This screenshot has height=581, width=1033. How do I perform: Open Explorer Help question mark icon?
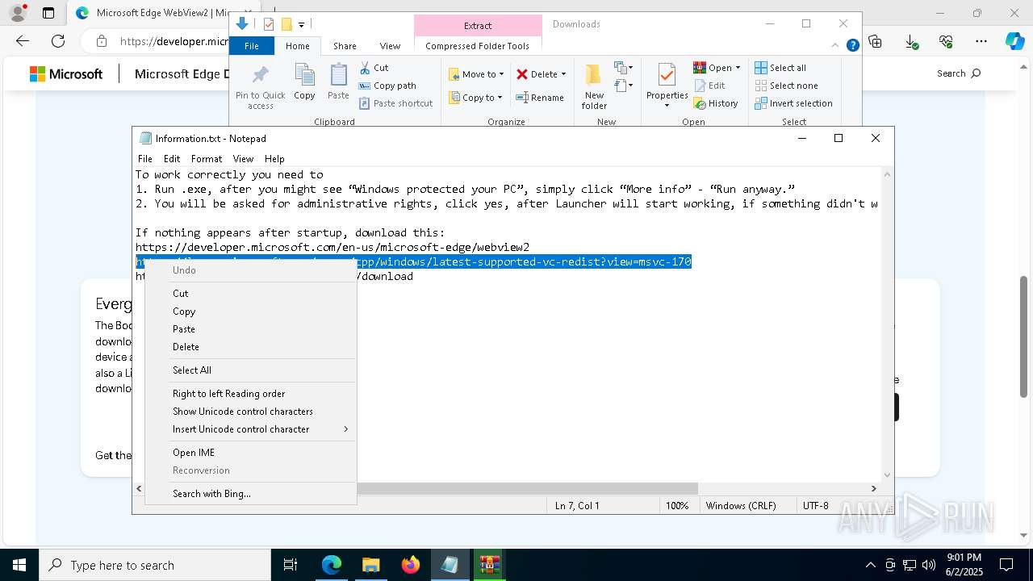(852, 45)
